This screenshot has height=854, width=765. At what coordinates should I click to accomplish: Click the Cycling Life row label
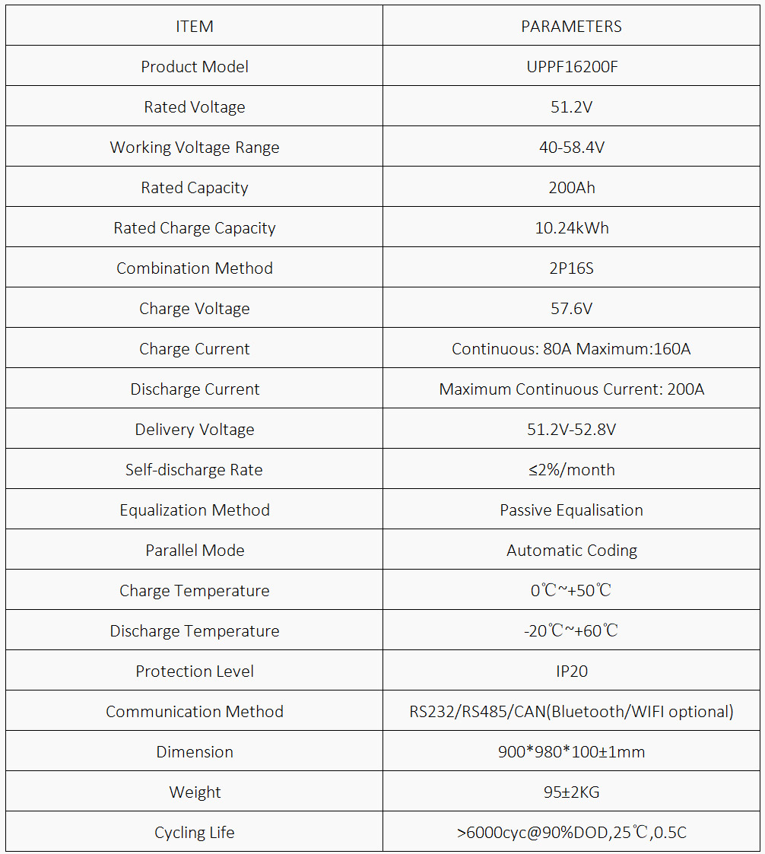tap(195, 833)
